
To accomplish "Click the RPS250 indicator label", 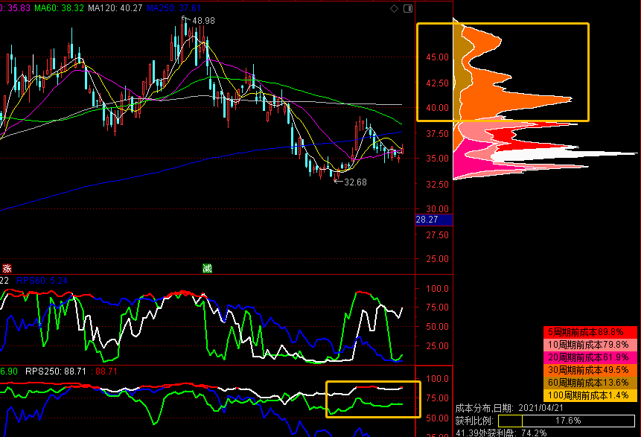I will point(56,371).
